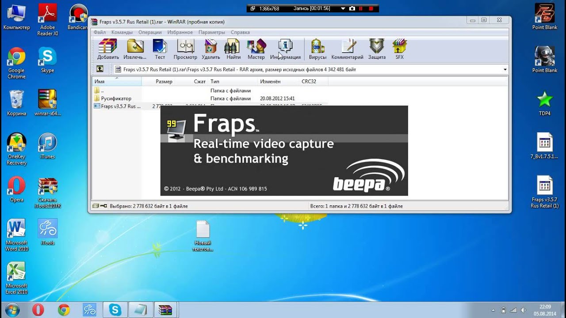Open the Справка menu

pos(240,32)
